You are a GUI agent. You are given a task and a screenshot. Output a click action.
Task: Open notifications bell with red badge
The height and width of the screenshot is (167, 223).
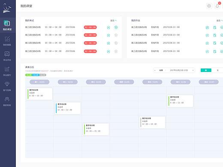click(217, 6)
